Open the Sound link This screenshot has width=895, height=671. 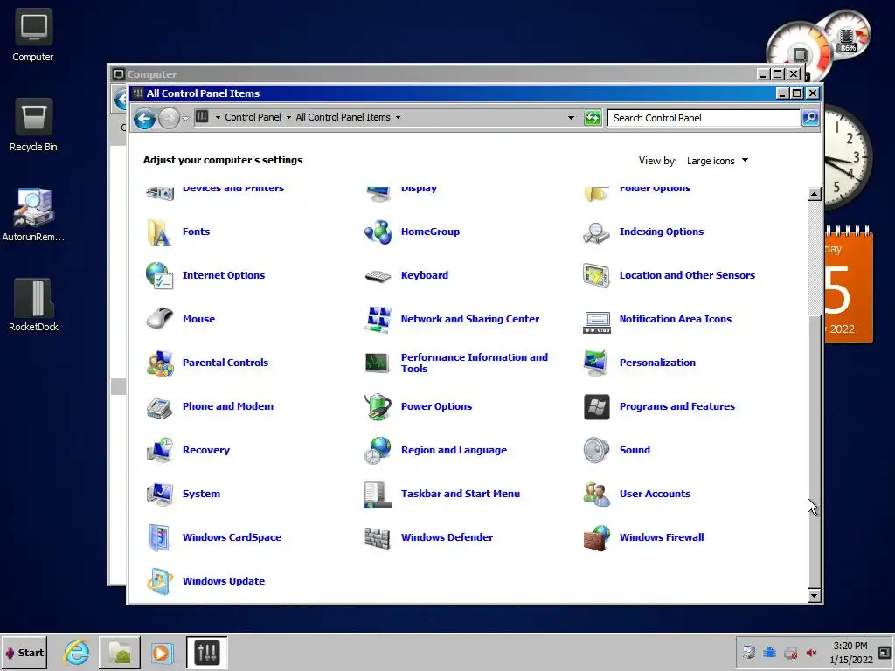(635, 450)
